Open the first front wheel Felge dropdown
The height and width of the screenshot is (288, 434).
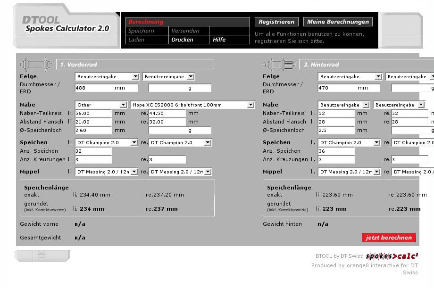[x=107, y=76]
